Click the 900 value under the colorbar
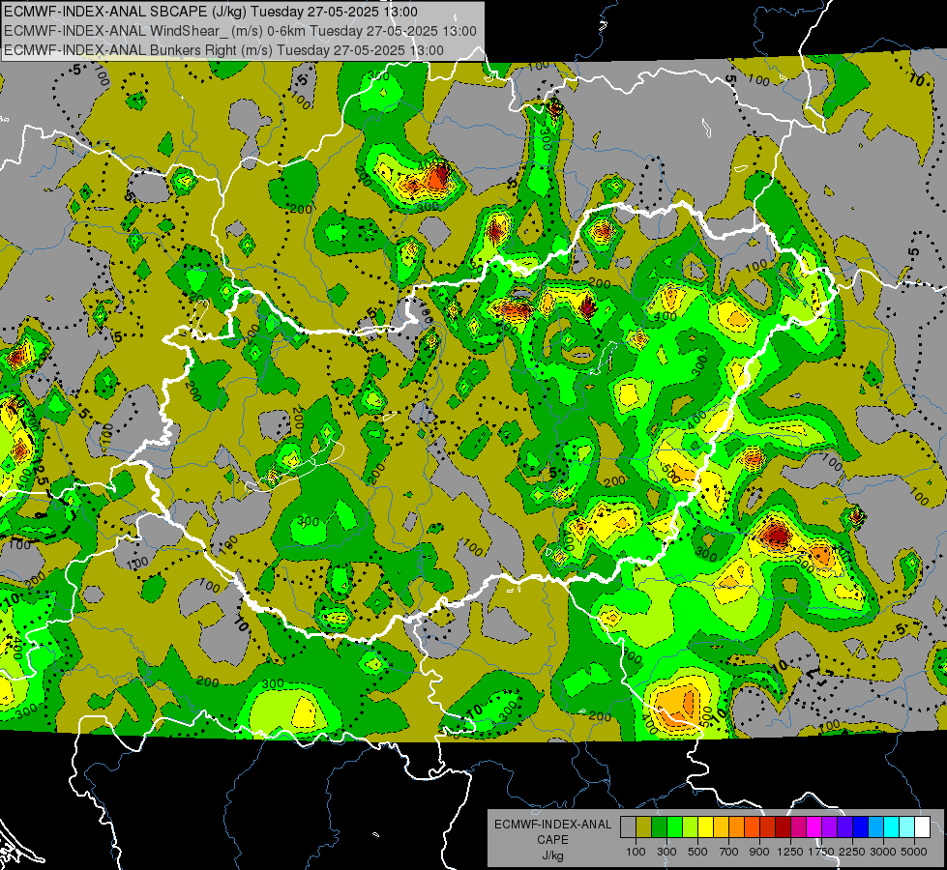 pos(759,852)
